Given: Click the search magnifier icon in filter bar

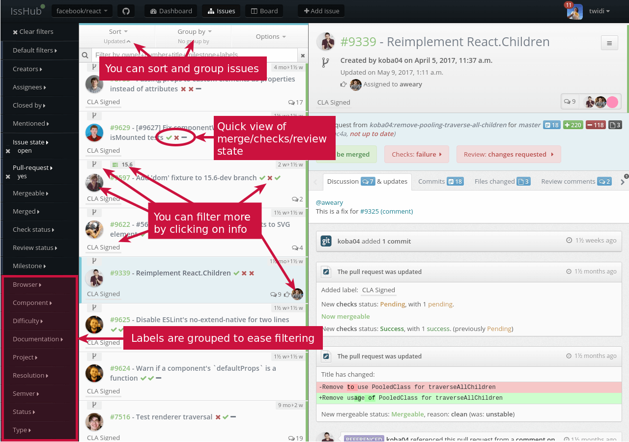Looking at the screenshot, I should pos(85,55).
